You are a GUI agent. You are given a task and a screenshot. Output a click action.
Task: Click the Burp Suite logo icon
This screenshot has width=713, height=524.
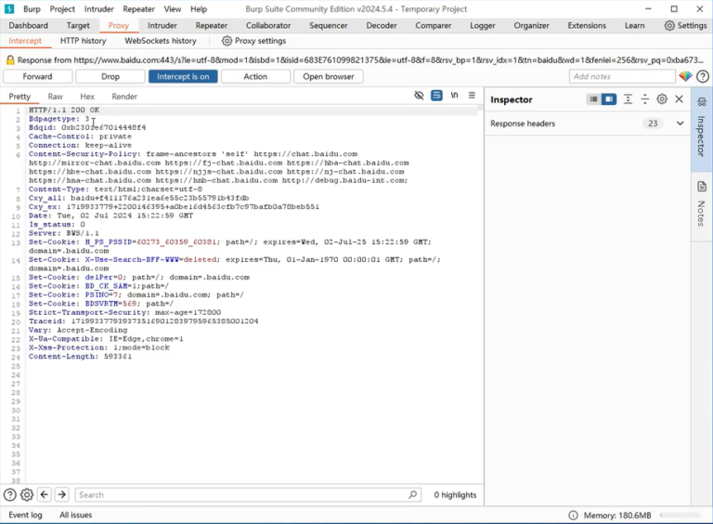(9, 8)
